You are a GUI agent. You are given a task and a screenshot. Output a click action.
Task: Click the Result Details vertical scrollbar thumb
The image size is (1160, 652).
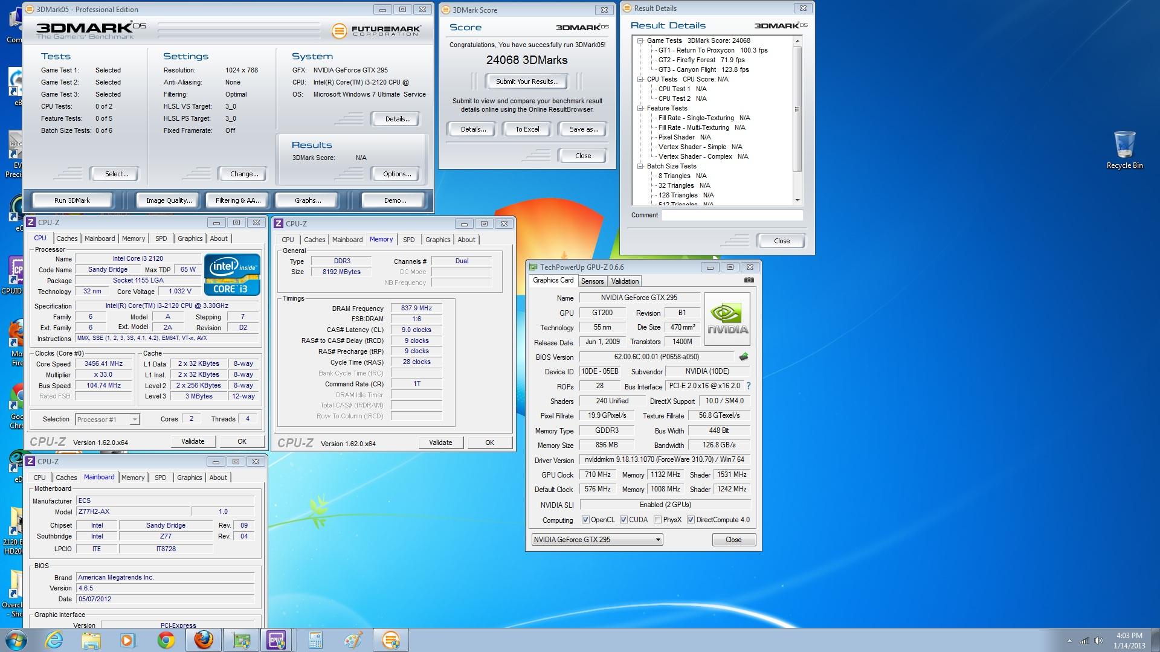(x=797, y=109)
